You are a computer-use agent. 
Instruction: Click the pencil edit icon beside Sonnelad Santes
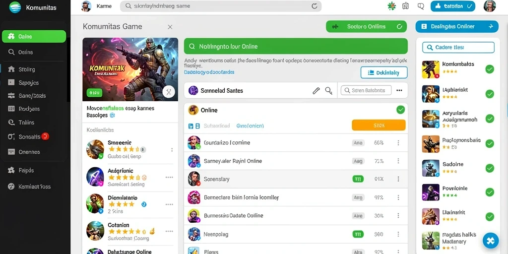click(316, 91)
